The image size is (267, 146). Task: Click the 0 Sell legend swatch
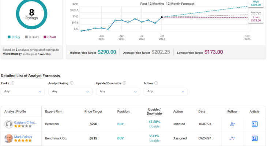(45, 37)
